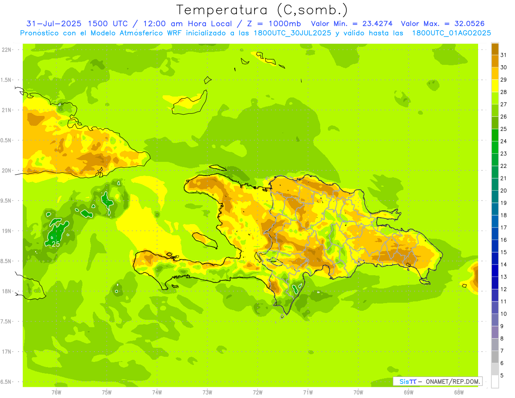Click the "22" color bar label

tap(503, 166)
